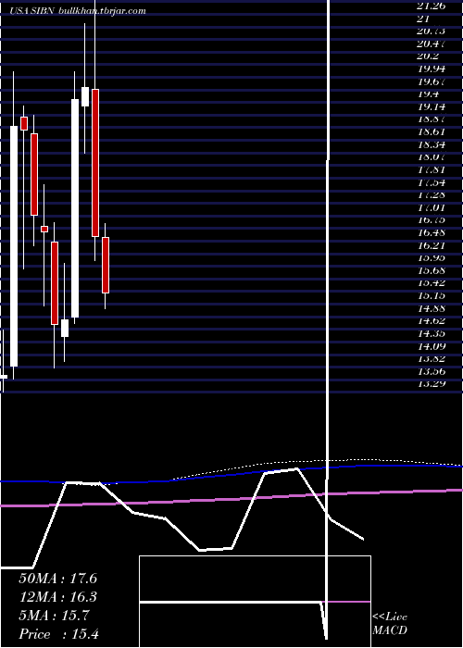Click the long red candlestick from 19.5

pos(95,163)
